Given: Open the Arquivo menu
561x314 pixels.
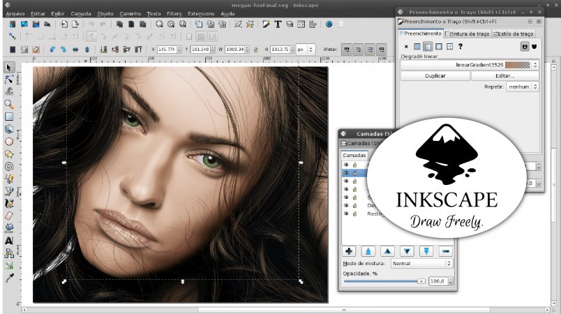Looking at the screenshot, I should pyautogui.click(x=15, y=13).
